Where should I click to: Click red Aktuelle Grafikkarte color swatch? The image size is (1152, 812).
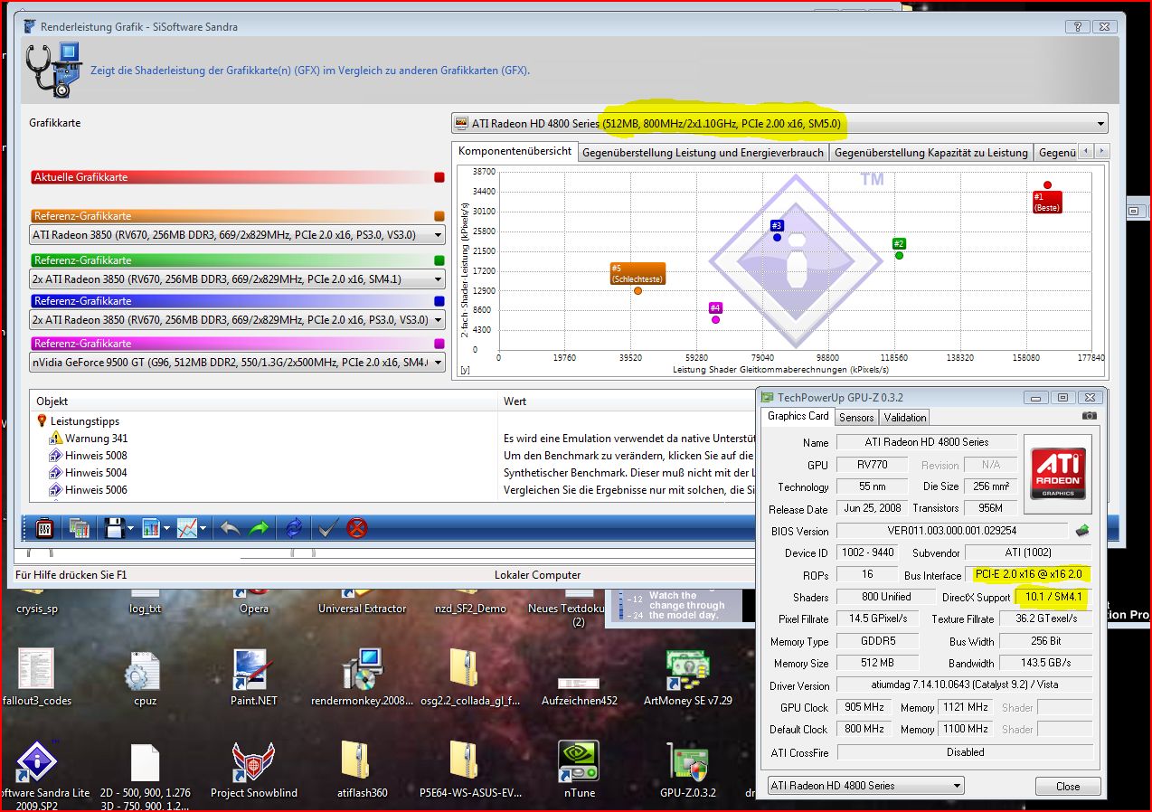tap(439, 177)
